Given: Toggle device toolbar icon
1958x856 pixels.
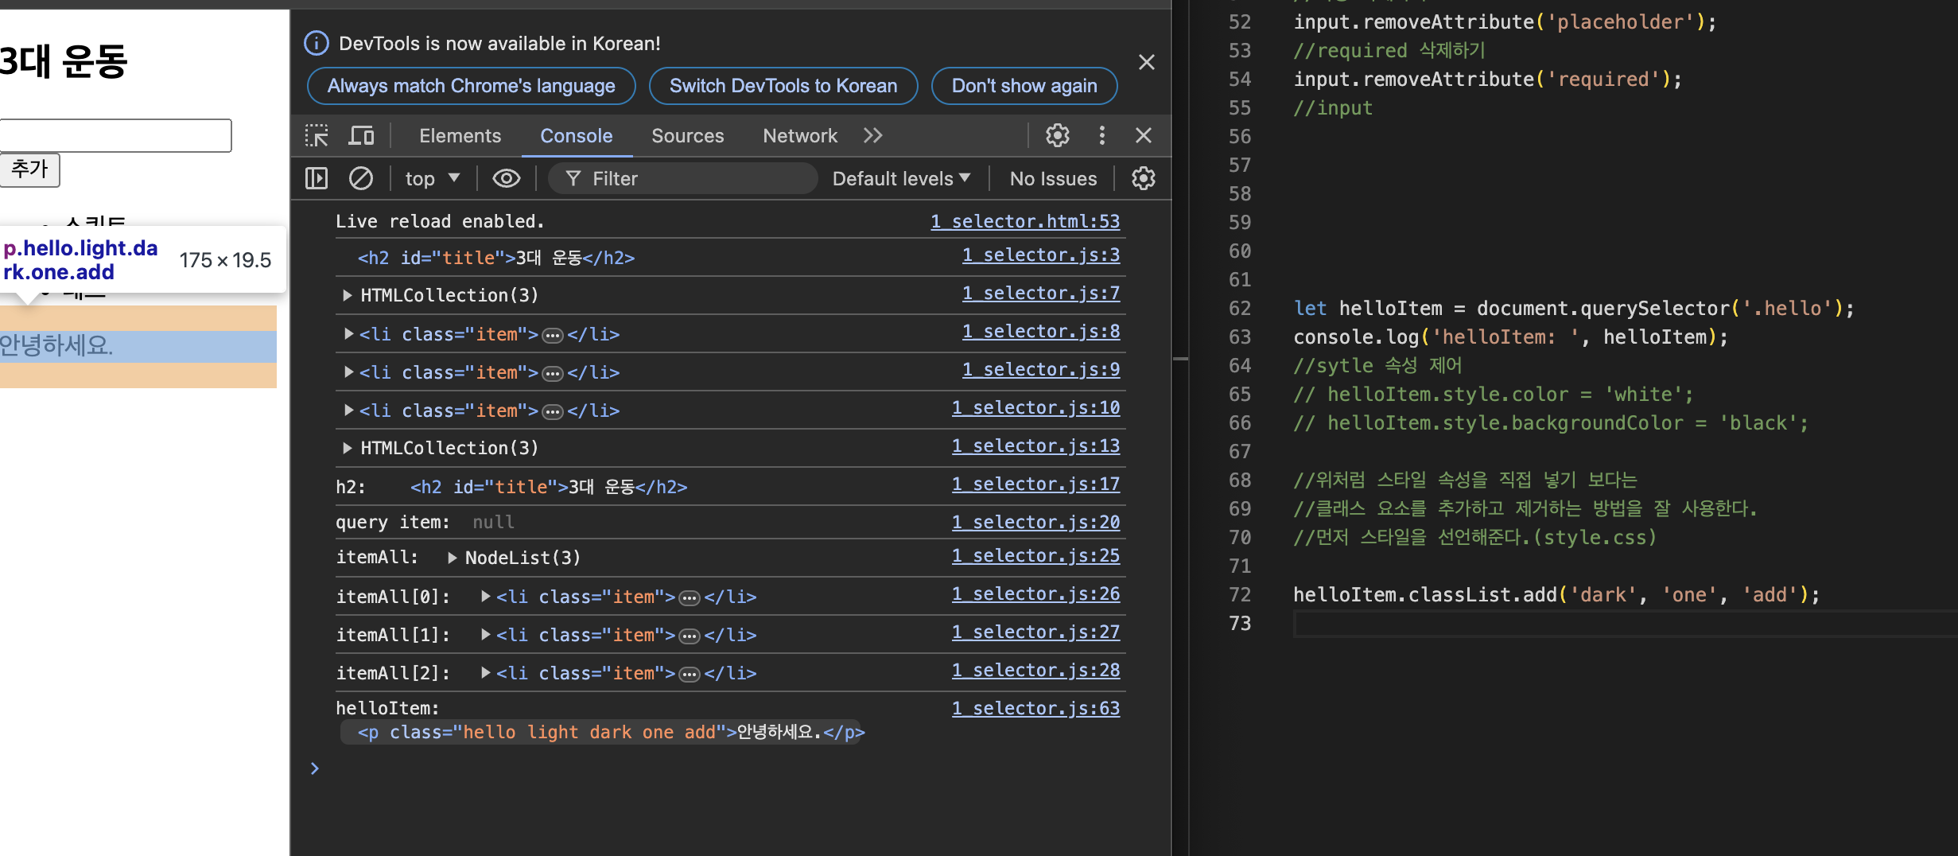Looking at the screenshot, I should [361, 136].
